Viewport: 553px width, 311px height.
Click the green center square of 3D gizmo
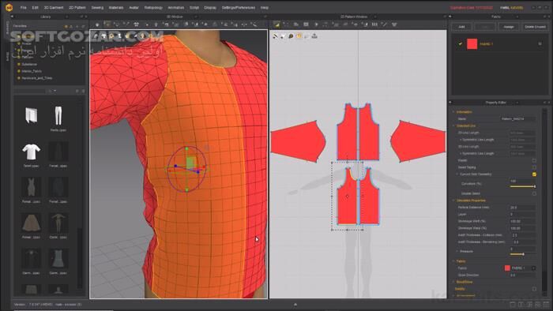(x=190, y=163)
